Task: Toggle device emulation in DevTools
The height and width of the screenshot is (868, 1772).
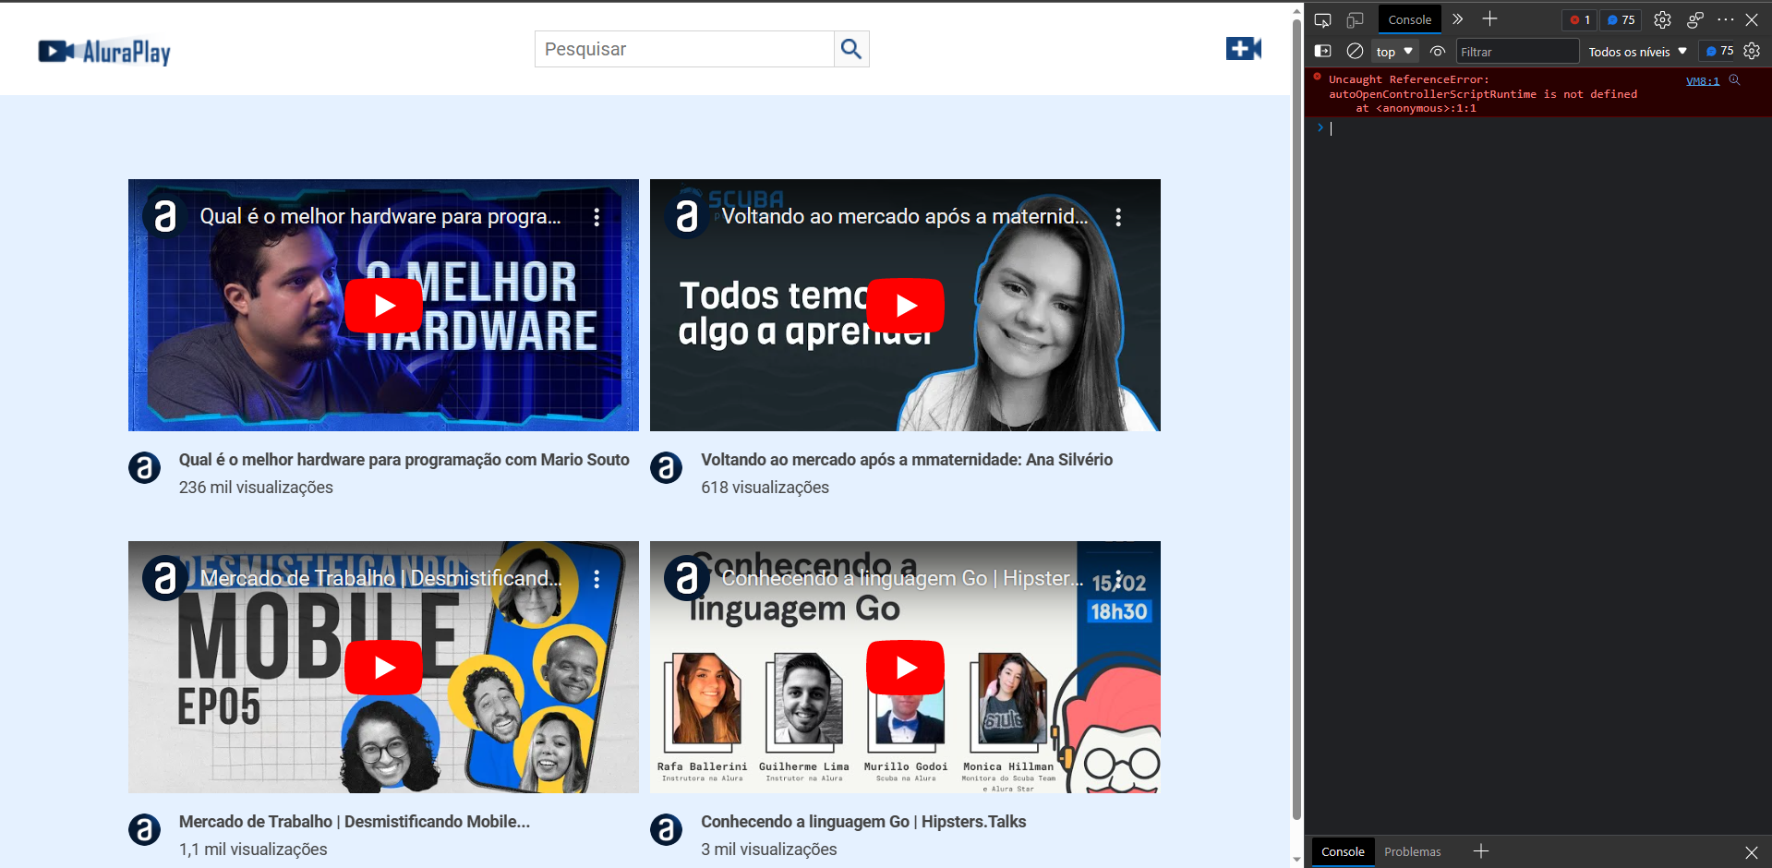Action: click(1355, 19)
